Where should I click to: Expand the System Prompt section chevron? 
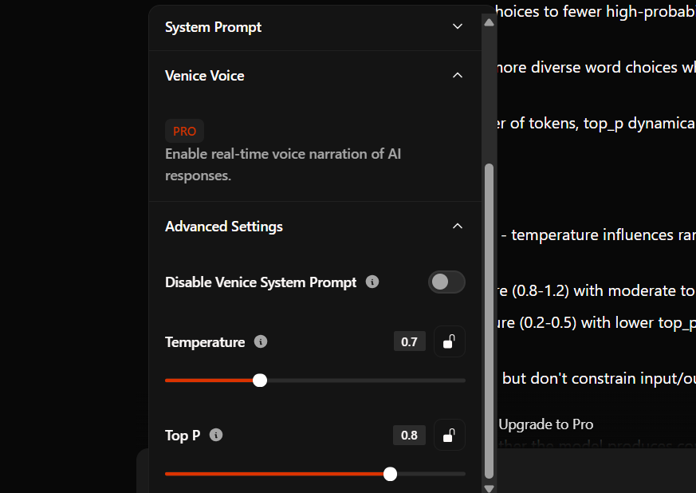click(458, 27)
